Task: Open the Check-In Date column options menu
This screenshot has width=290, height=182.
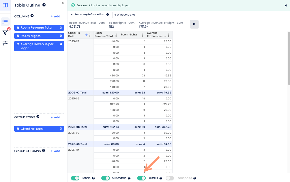Action: 90,35
